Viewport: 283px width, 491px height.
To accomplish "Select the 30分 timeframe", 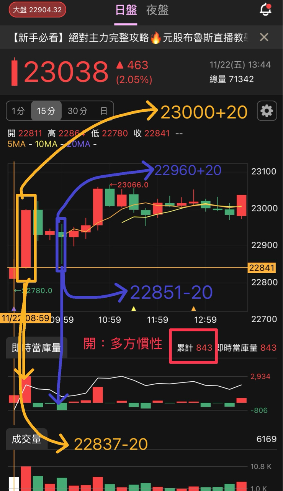I will click(77, 111).
